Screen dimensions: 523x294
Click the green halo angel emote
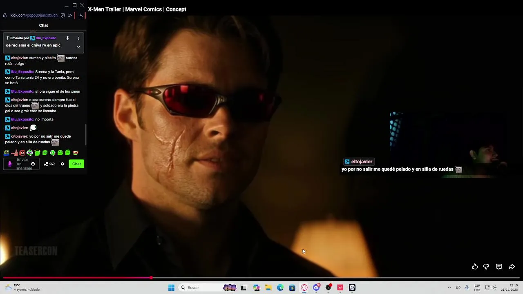(x=37, y=153)
